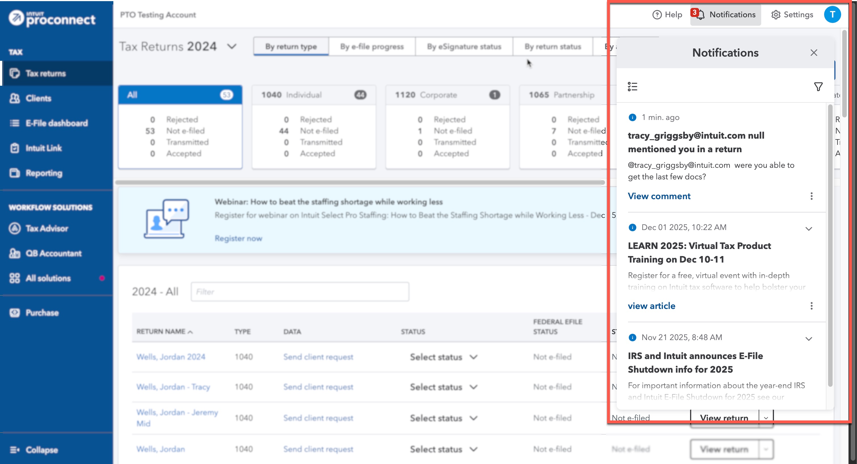Click the QB Accountant icon
Viewport: 857px width, 464px height.
[15, 254]
